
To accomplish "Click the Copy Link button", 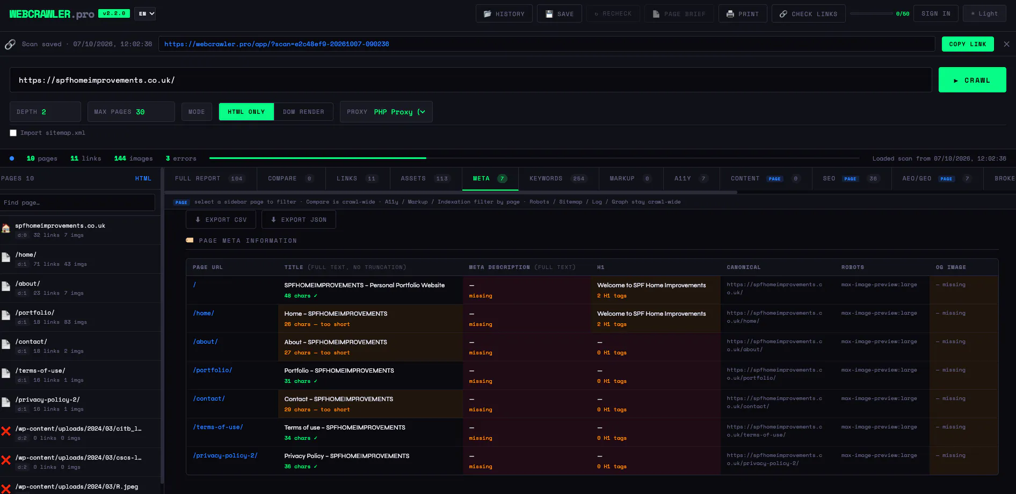I will [968, 44].
